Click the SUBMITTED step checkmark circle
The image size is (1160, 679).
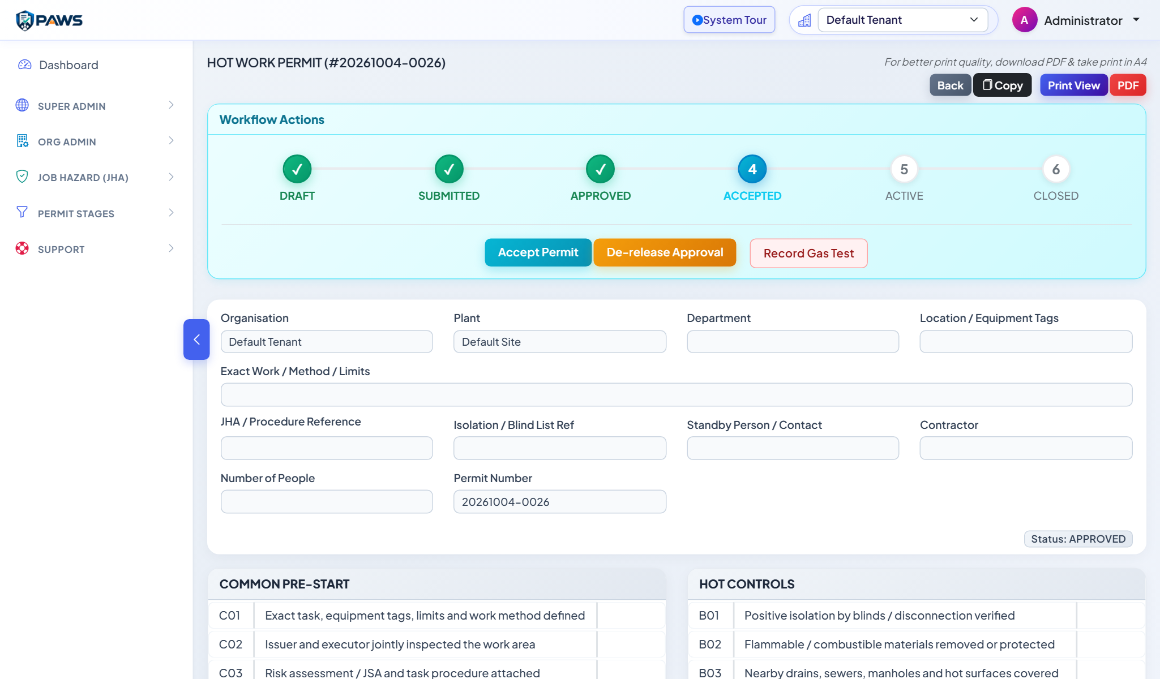click(x=449, y=169)
